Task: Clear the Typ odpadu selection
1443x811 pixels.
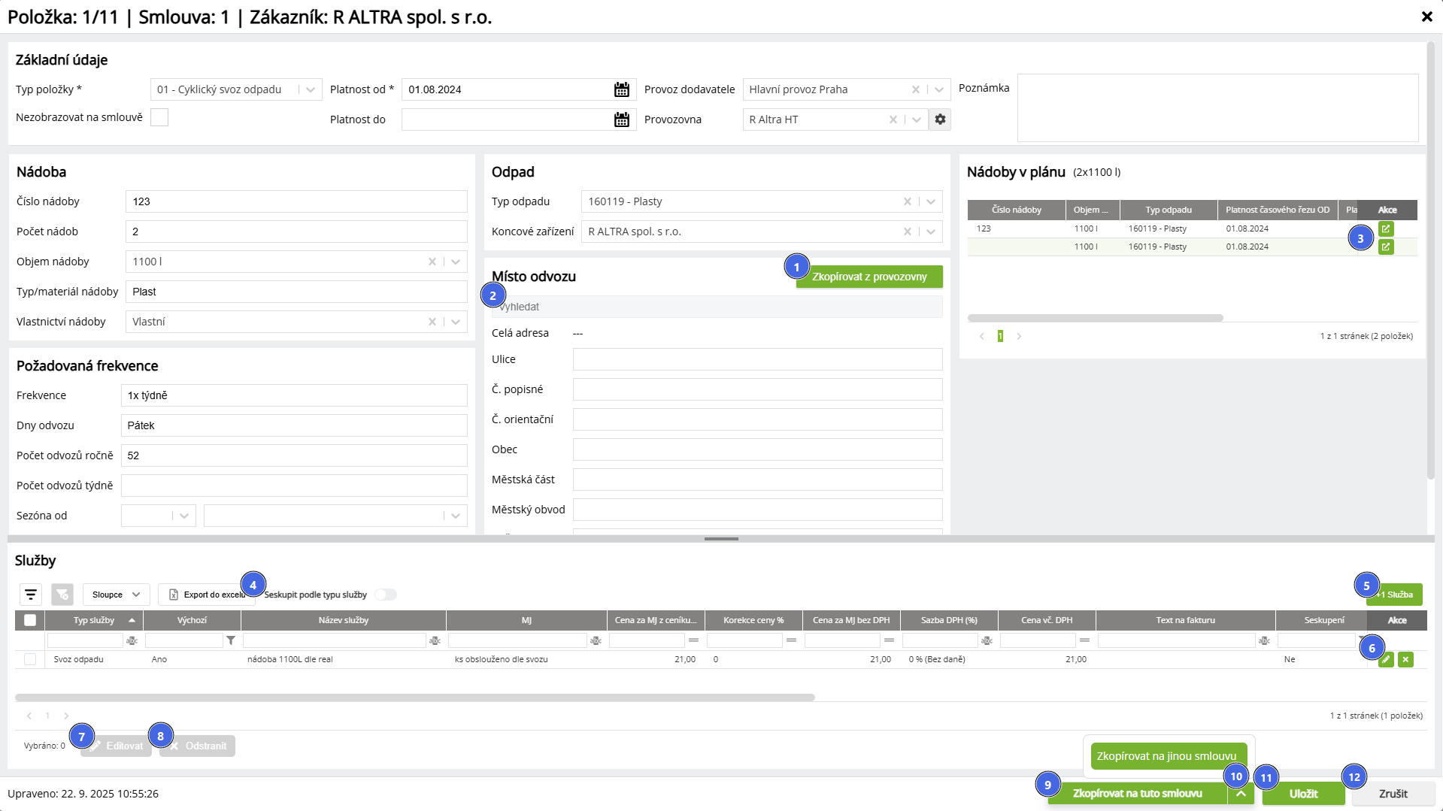Action: [x=907, y=201]
